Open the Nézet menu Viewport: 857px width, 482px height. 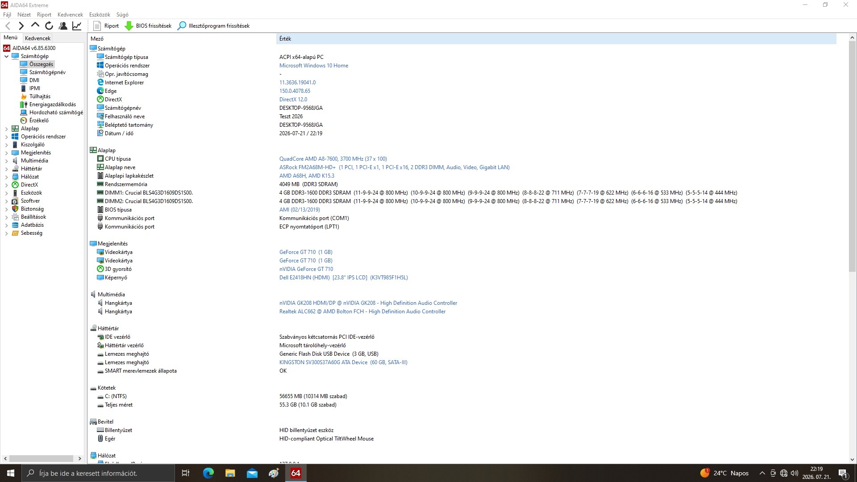[x=24, y=15]
